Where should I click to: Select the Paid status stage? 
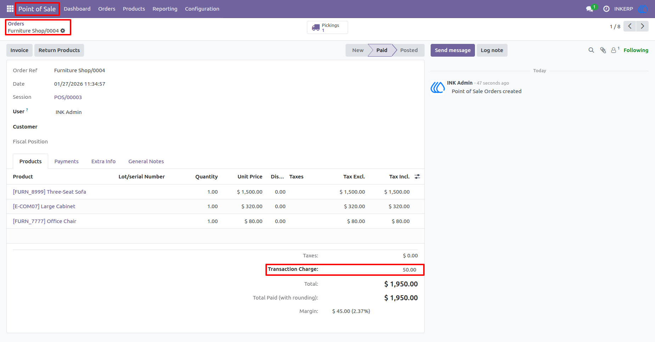tap(382, 50)
